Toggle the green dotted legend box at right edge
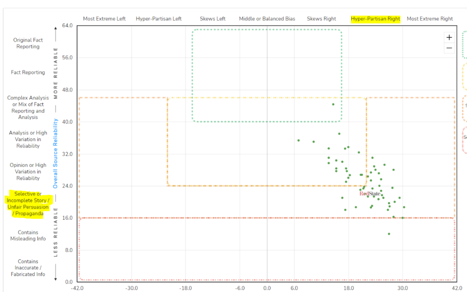The height and width of the screenshot is (292, 467). coord(464,44)
